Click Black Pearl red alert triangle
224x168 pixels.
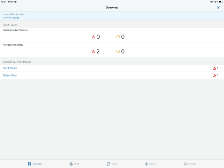pos(215,68)
